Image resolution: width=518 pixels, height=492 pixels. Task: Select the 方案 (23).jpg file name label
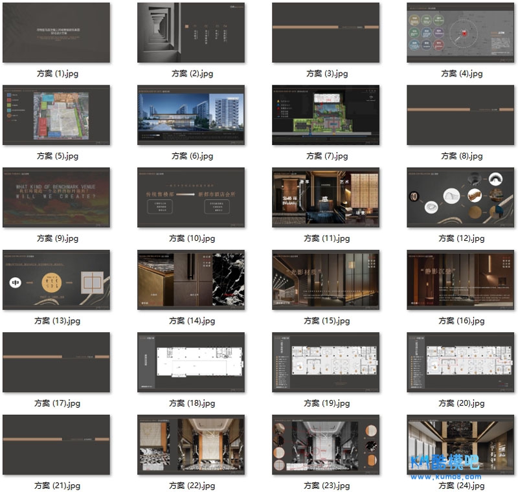[327, 486]
